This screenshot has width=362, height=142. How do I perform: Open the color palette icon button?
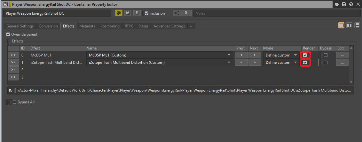[119, 13]
